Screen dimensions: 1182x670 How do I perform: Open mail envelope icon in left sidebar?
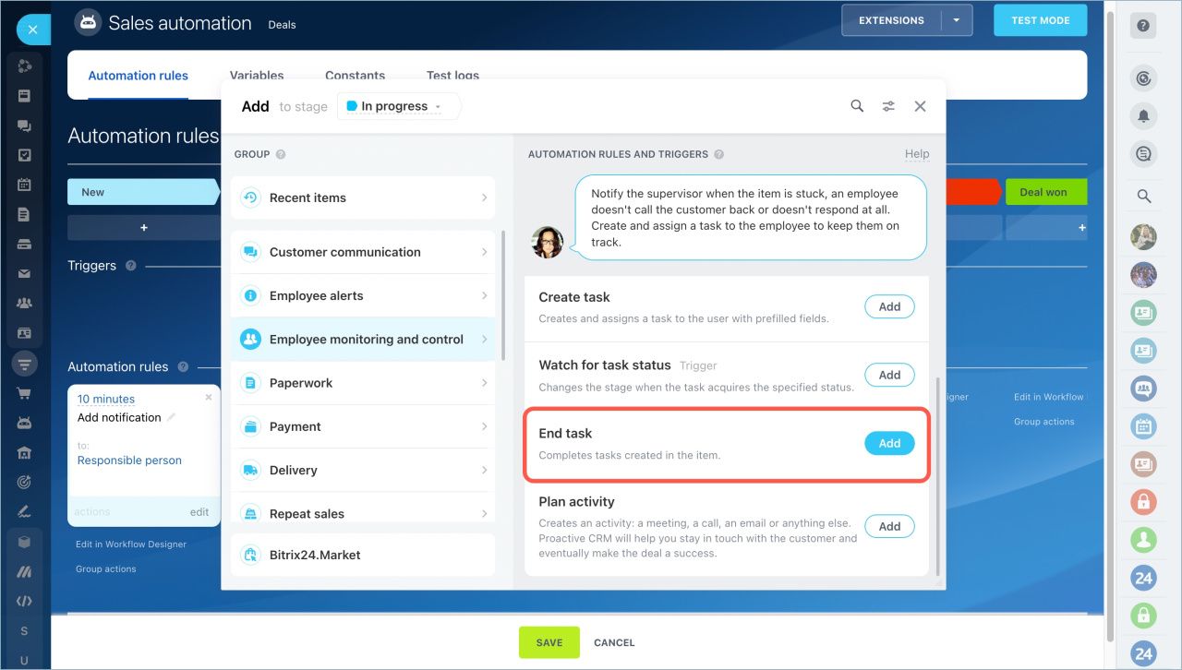(x=25, y=273)
